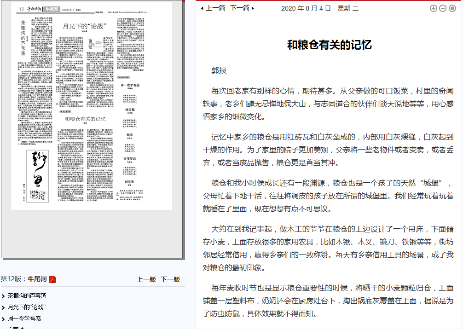
Task: Click paragraph starting 记忆中家乡的粮仓
Action: (328, 150)
